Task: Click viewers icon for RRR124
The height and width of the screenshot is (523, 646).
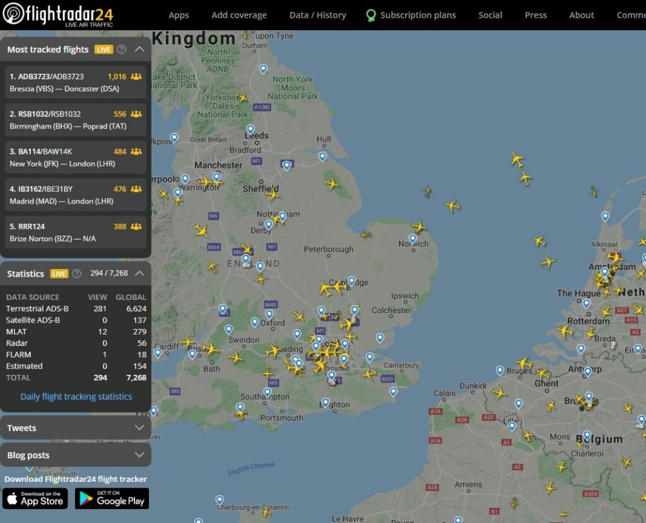Action: (x=136, y=226)
